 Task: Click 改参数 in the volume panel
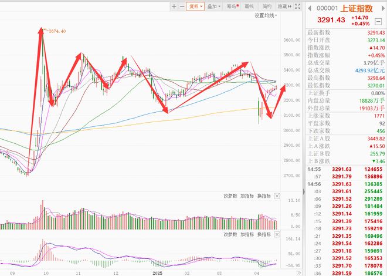[230, 196]
